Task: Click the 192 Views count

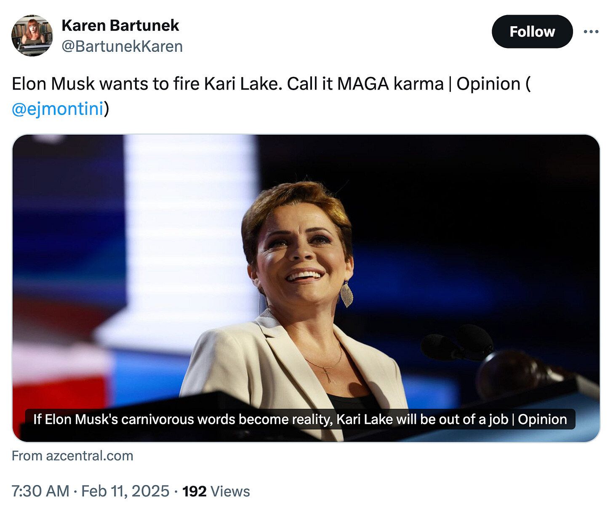Action: pyautogui.click(x=216, y=491)
